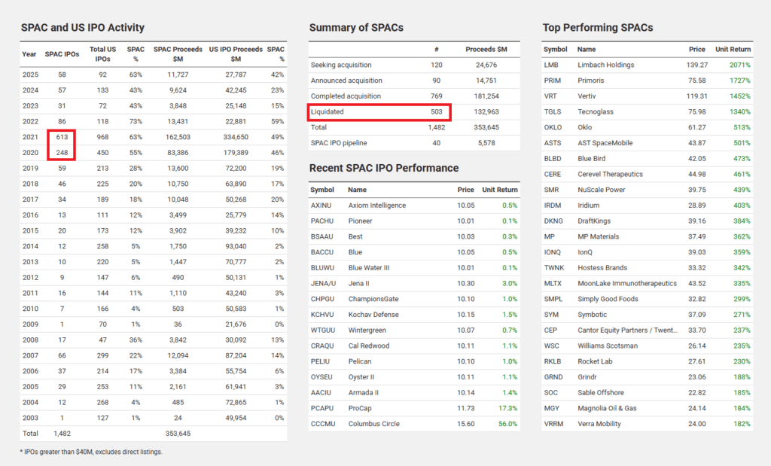Viewport: 771px width, 466px height.
Task: Open the Primoris SPAC entry
Action: point(590,81)
